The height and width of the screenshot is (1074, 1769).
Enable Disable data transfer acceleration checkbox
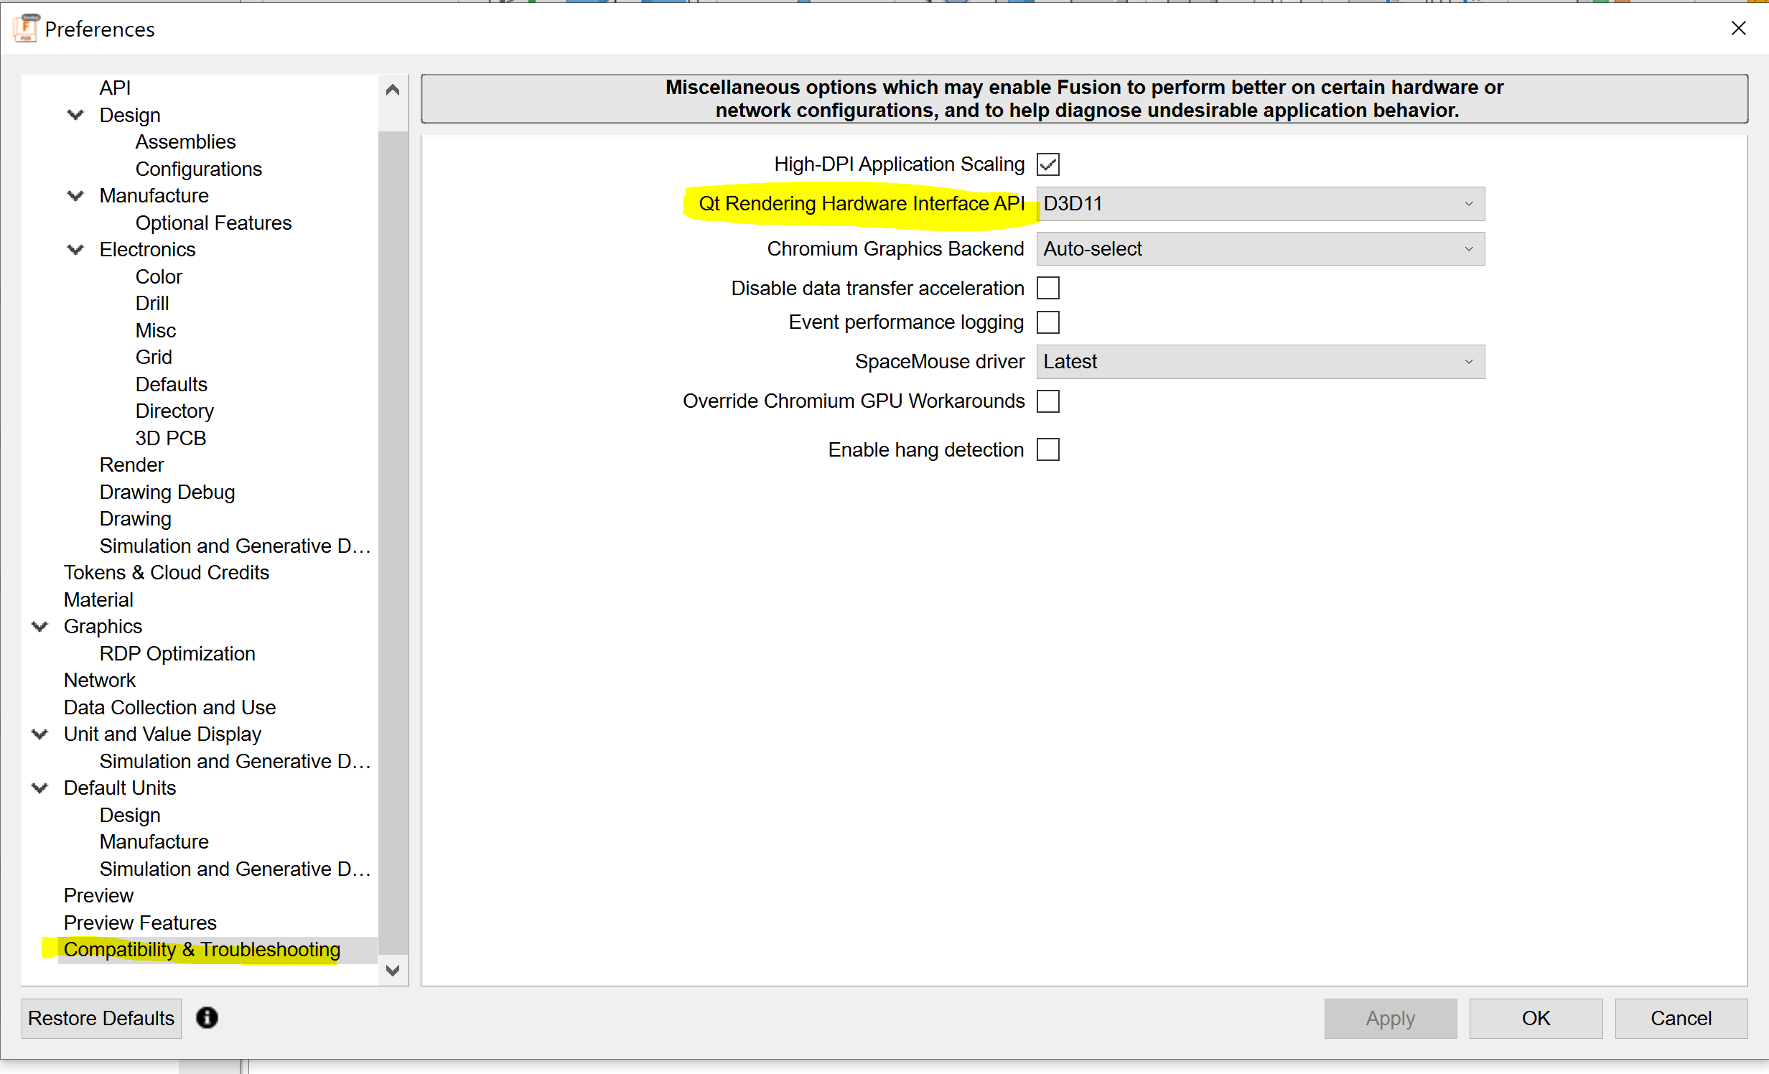click(x=1047, y=288)
